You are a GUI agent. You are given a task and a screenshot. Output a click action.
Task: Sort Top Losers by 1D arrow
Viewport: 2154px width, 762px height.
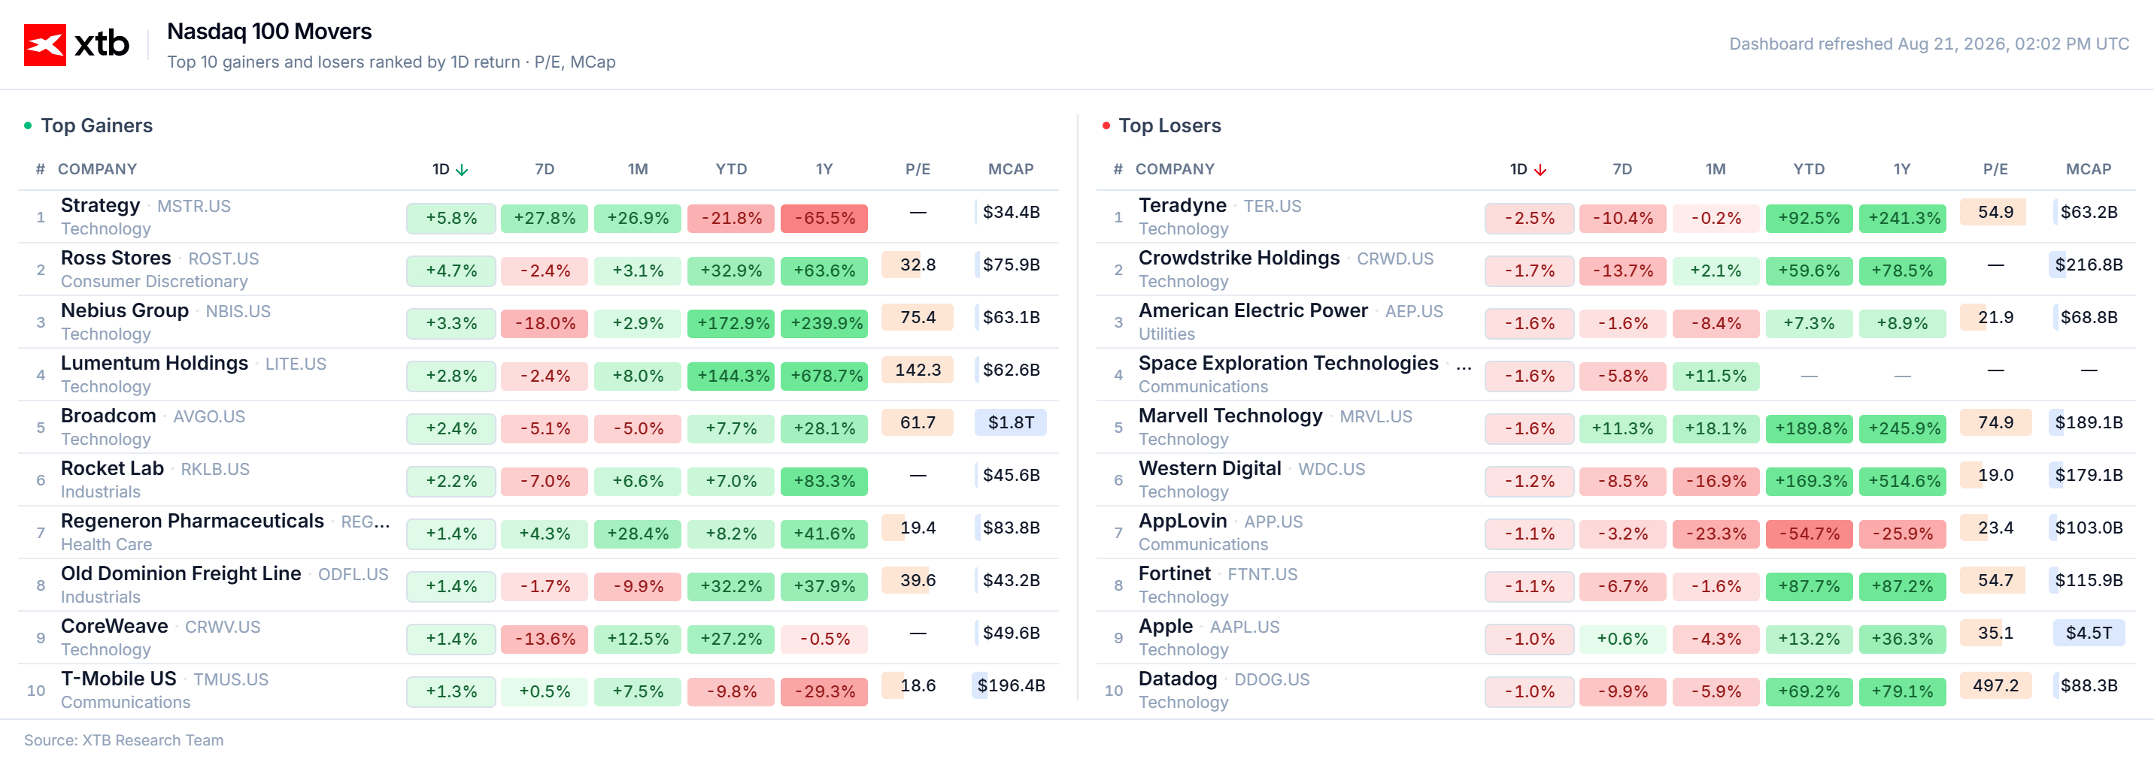(1540, 170)
